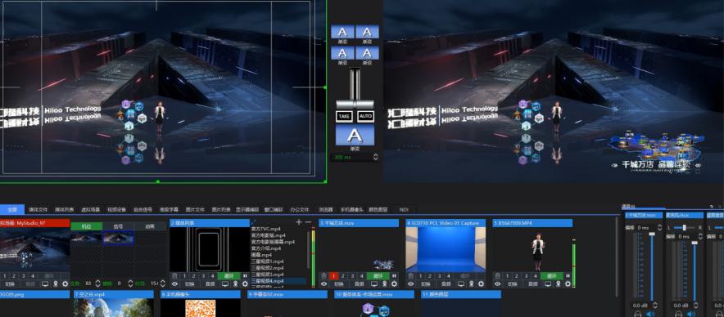
Task: Open settings gear of media list input 2
Action: pos(245,284)
